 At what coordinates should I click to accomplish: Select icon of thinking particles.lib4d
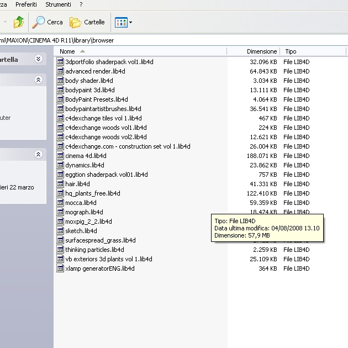point(60,250)
